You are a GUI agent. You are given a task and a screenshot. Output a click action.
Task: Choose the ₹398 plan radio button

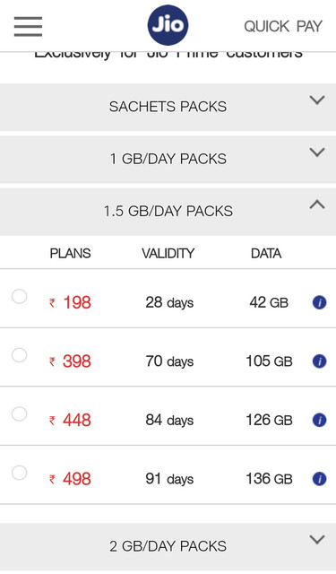coord(19,355)
